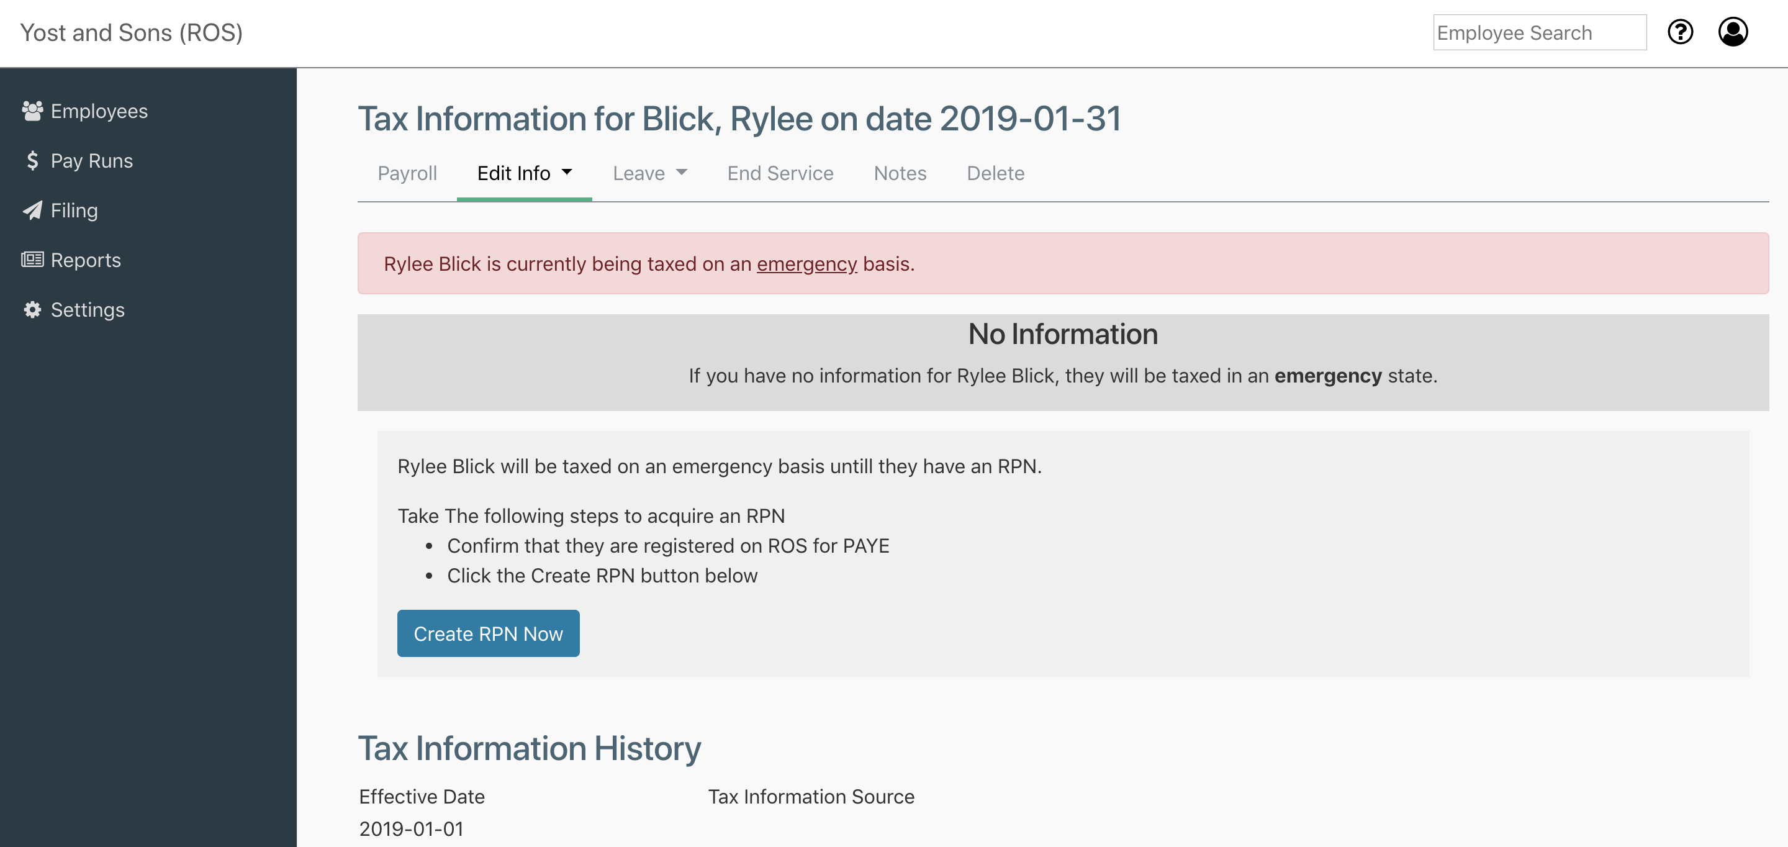Open the user account profile icon
Image resolution: width=1788 pixels, height=847 pixels.
1733,32
